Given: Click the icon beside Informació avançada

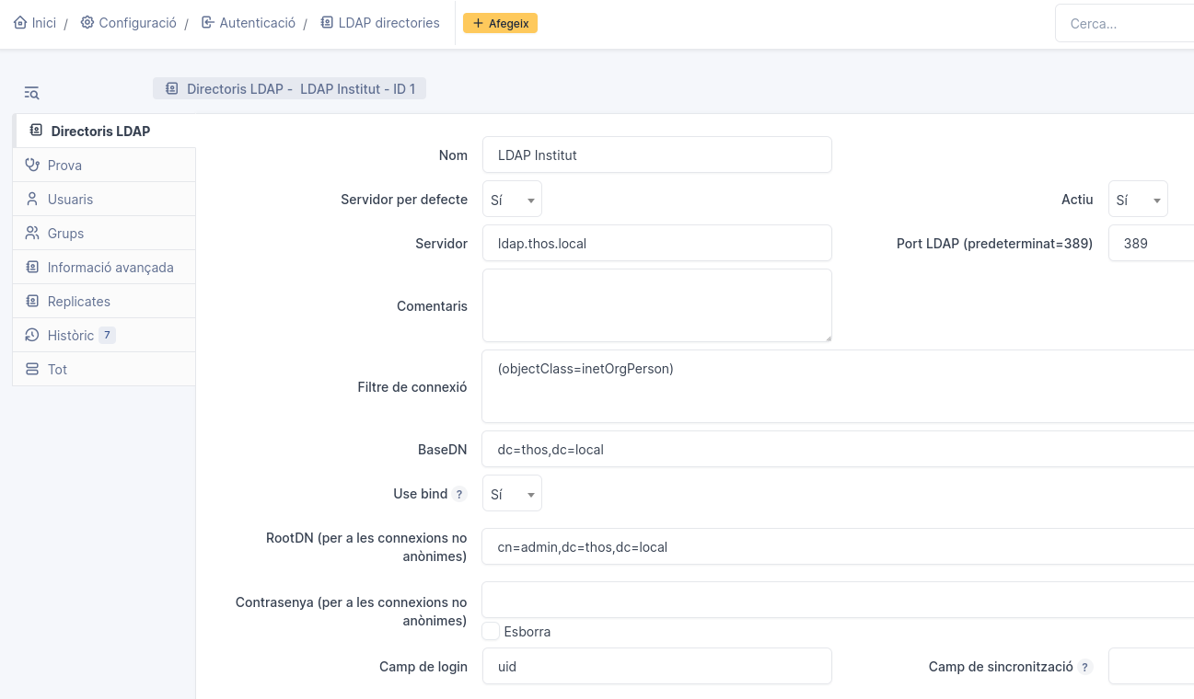Looking at the screenshot, I should click(x=32, y=268).
